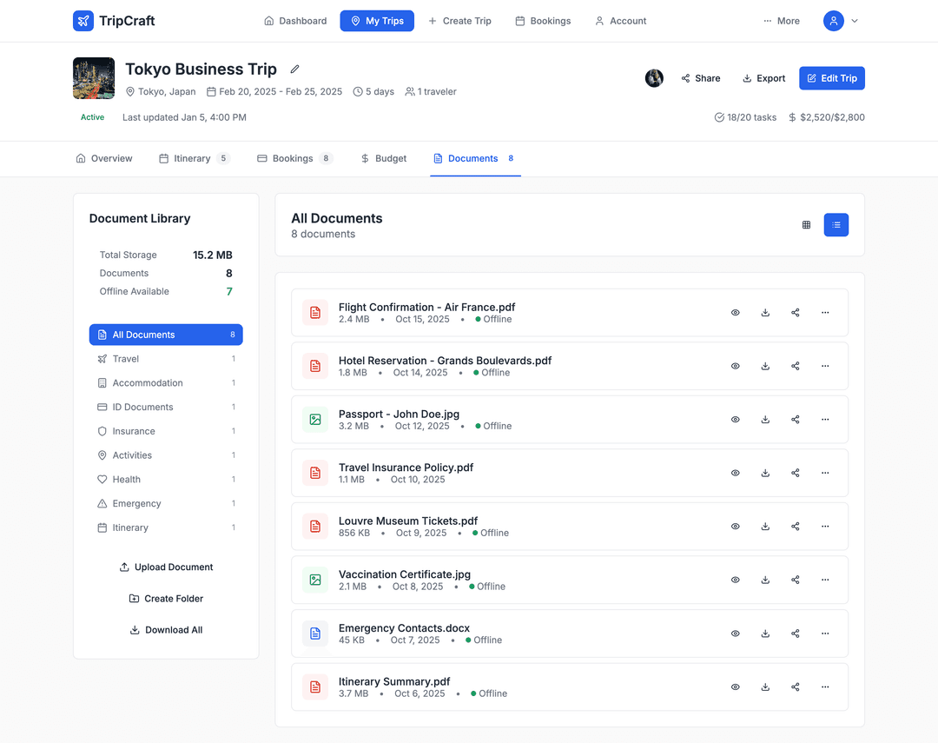Open more options for Travel Insurance Policy.pdf
This screenshot has height=743, width=938.
(x=825, y=473)
